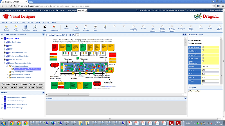Viewport: 225px width, 126px height.
Task: Click the Publish button
Action: click(5, 87)
